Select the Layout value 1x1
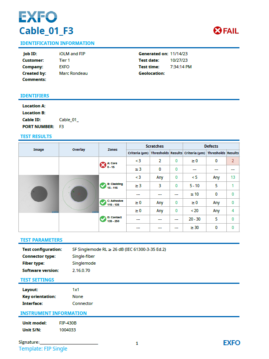Viewport: 269px width, 359px height. point(76,290)
